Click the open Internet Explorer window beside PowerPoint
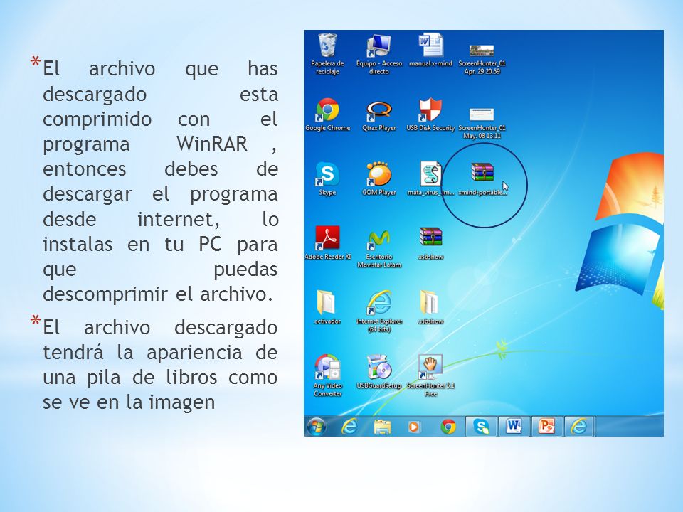683x512 pixels. 579,426
